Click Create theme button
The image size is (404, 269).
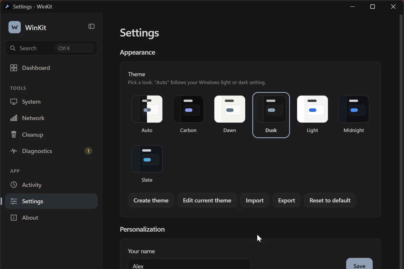151,200
